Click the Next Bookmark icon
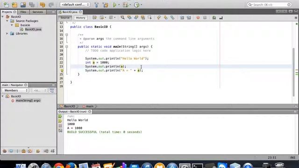The image size is (299, 168). coord(165,18)
